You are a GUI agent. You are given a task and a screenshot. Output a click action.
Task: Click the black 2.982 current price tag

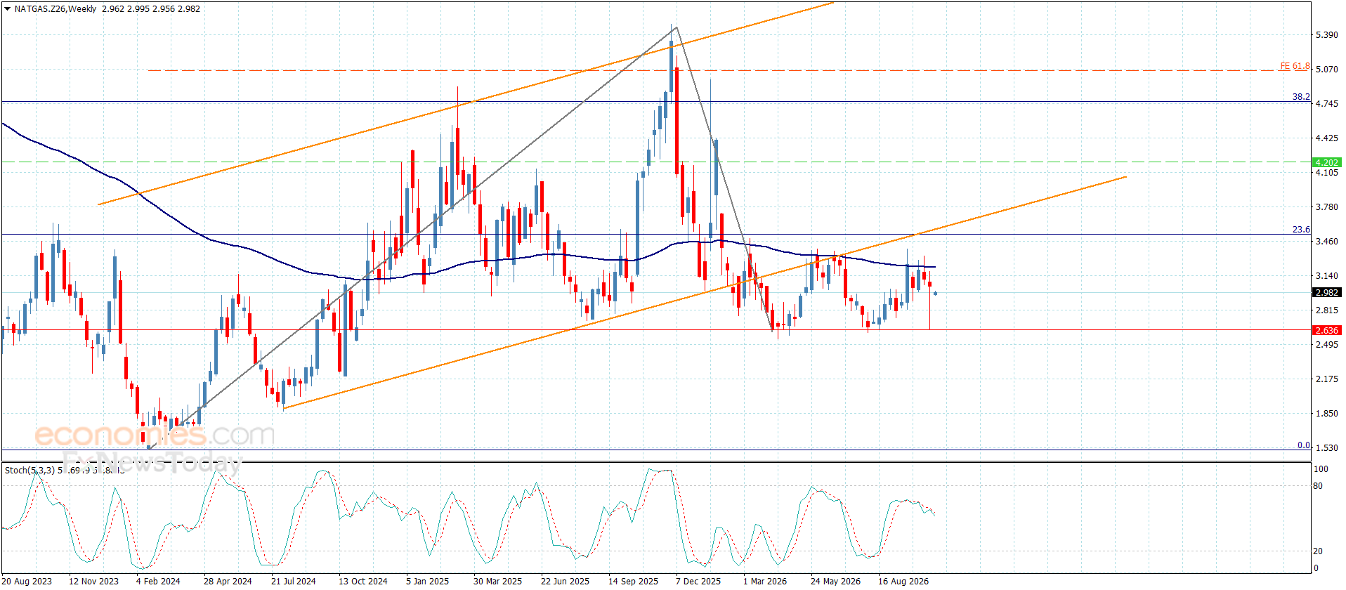[1326, 292]
